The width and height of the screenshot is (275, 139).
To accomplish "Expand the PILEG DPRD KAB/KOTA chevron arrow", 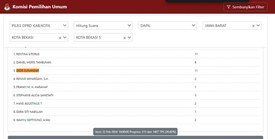I will point(65,26).
